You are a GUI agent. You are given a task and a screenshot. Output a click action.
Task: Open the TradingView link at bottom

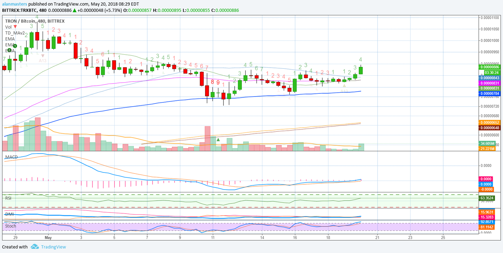pos(53,247)
